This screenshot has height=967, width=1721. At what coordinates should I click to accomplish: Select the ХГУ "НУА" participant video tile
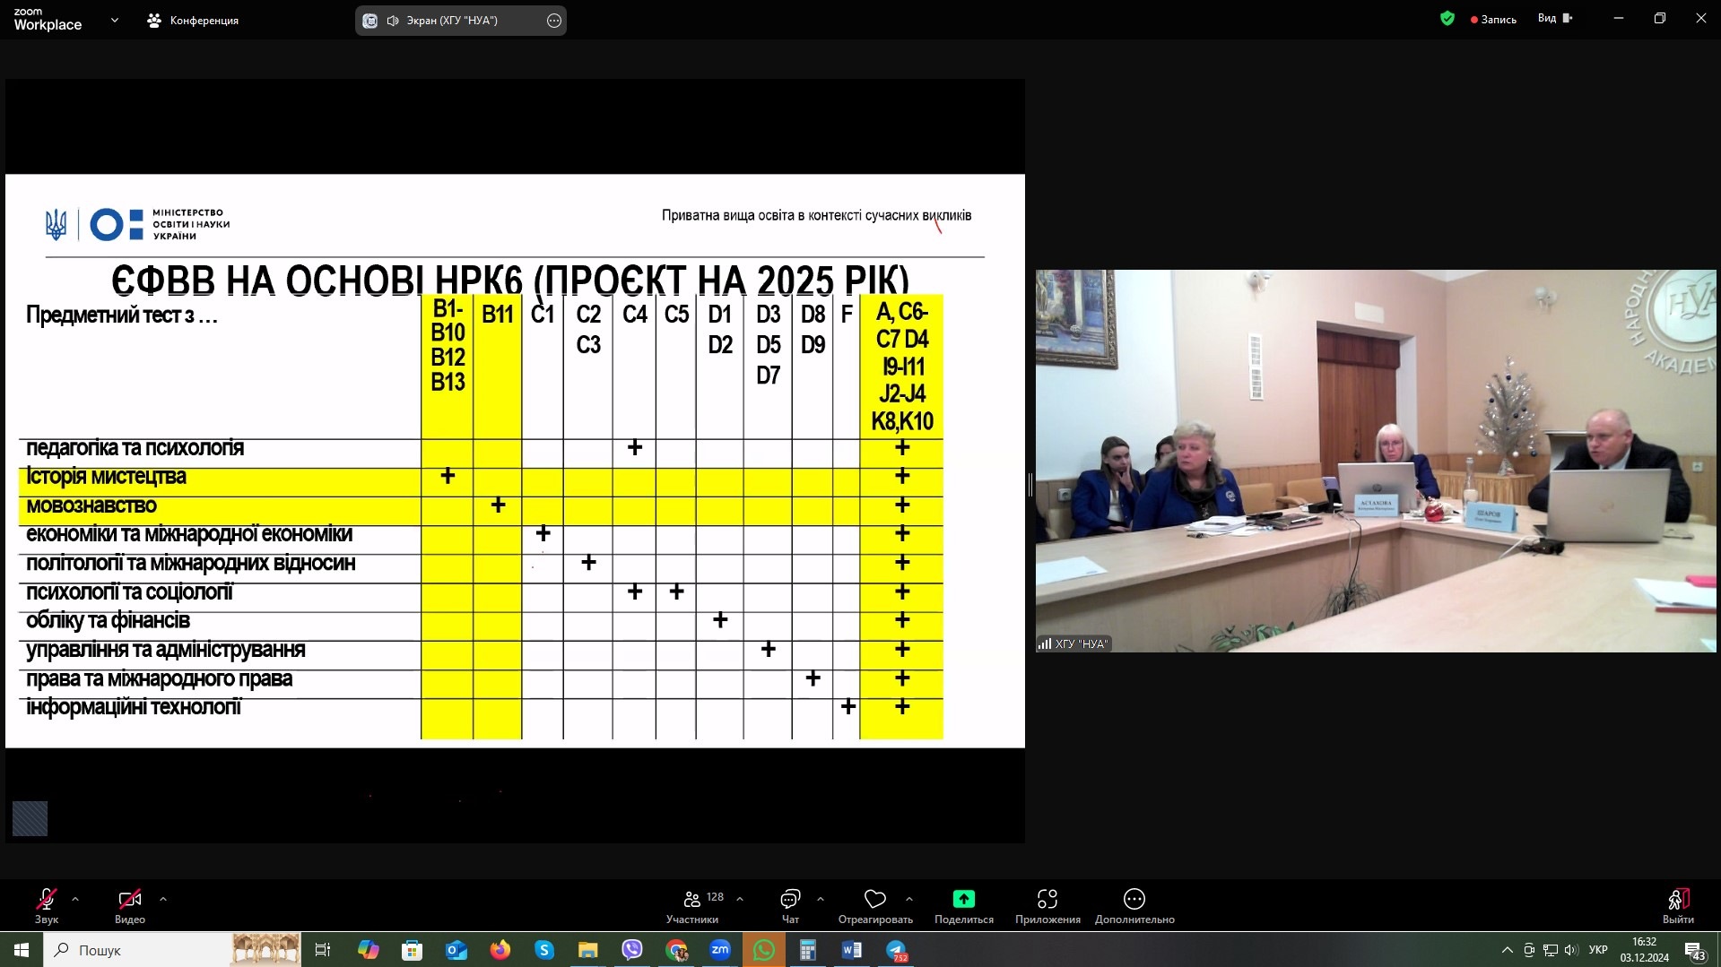click(x=1376, y=461)
